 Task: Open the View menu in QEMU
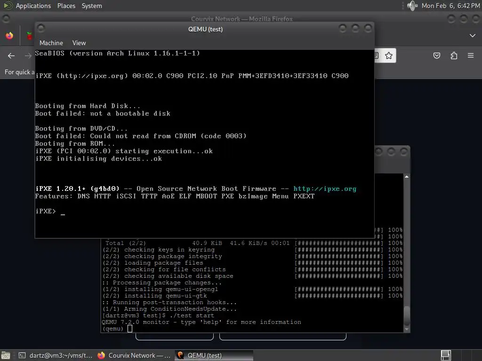tap(79, 43)
